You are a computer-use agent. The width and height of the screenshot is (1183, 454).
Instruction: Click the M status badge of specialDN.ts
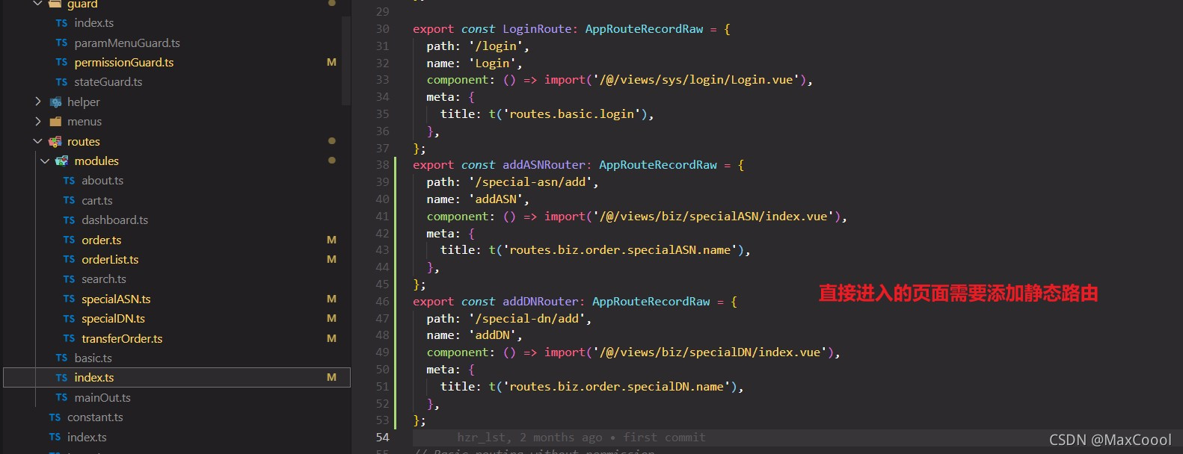331,318
